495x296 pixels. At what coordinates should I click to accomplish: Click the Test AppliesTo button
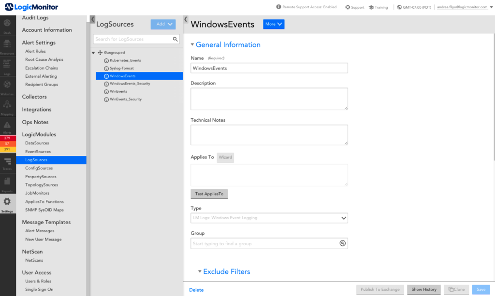tap(209, 194)
